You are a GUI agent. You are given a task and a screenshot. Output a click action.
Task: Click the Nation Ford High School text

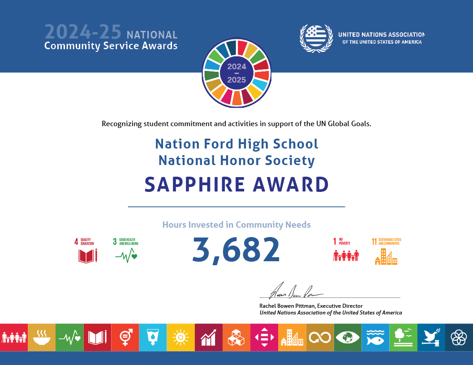pos(236,144)
